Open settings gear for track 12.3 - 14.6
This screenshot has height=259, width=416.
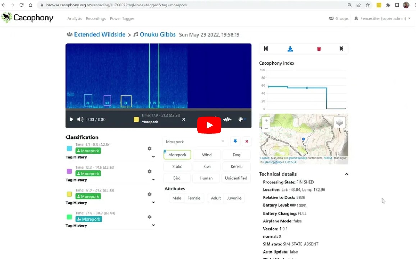(150, 171)
